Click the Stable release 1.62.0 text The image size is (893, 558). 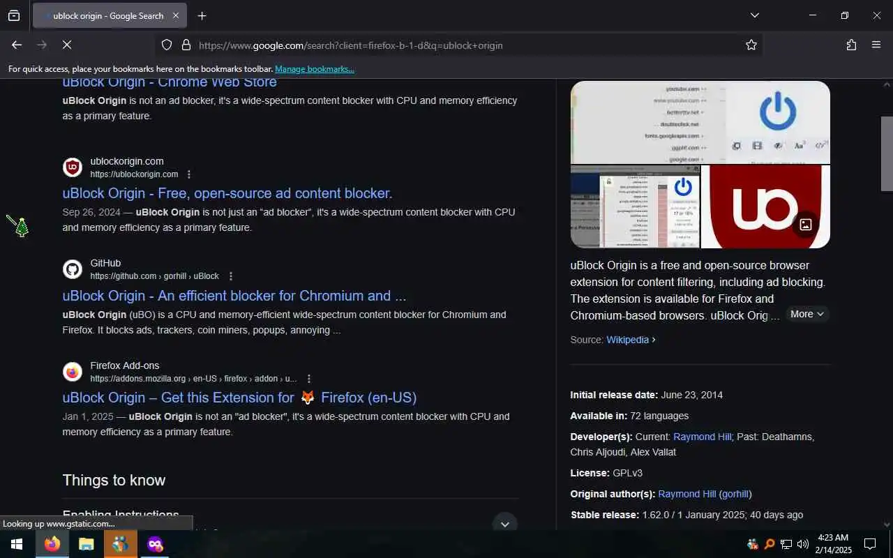point(686,515)
